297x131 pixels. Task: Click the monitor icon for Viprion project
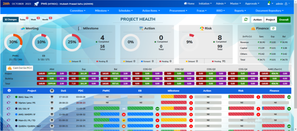click(x=52, y=102)
